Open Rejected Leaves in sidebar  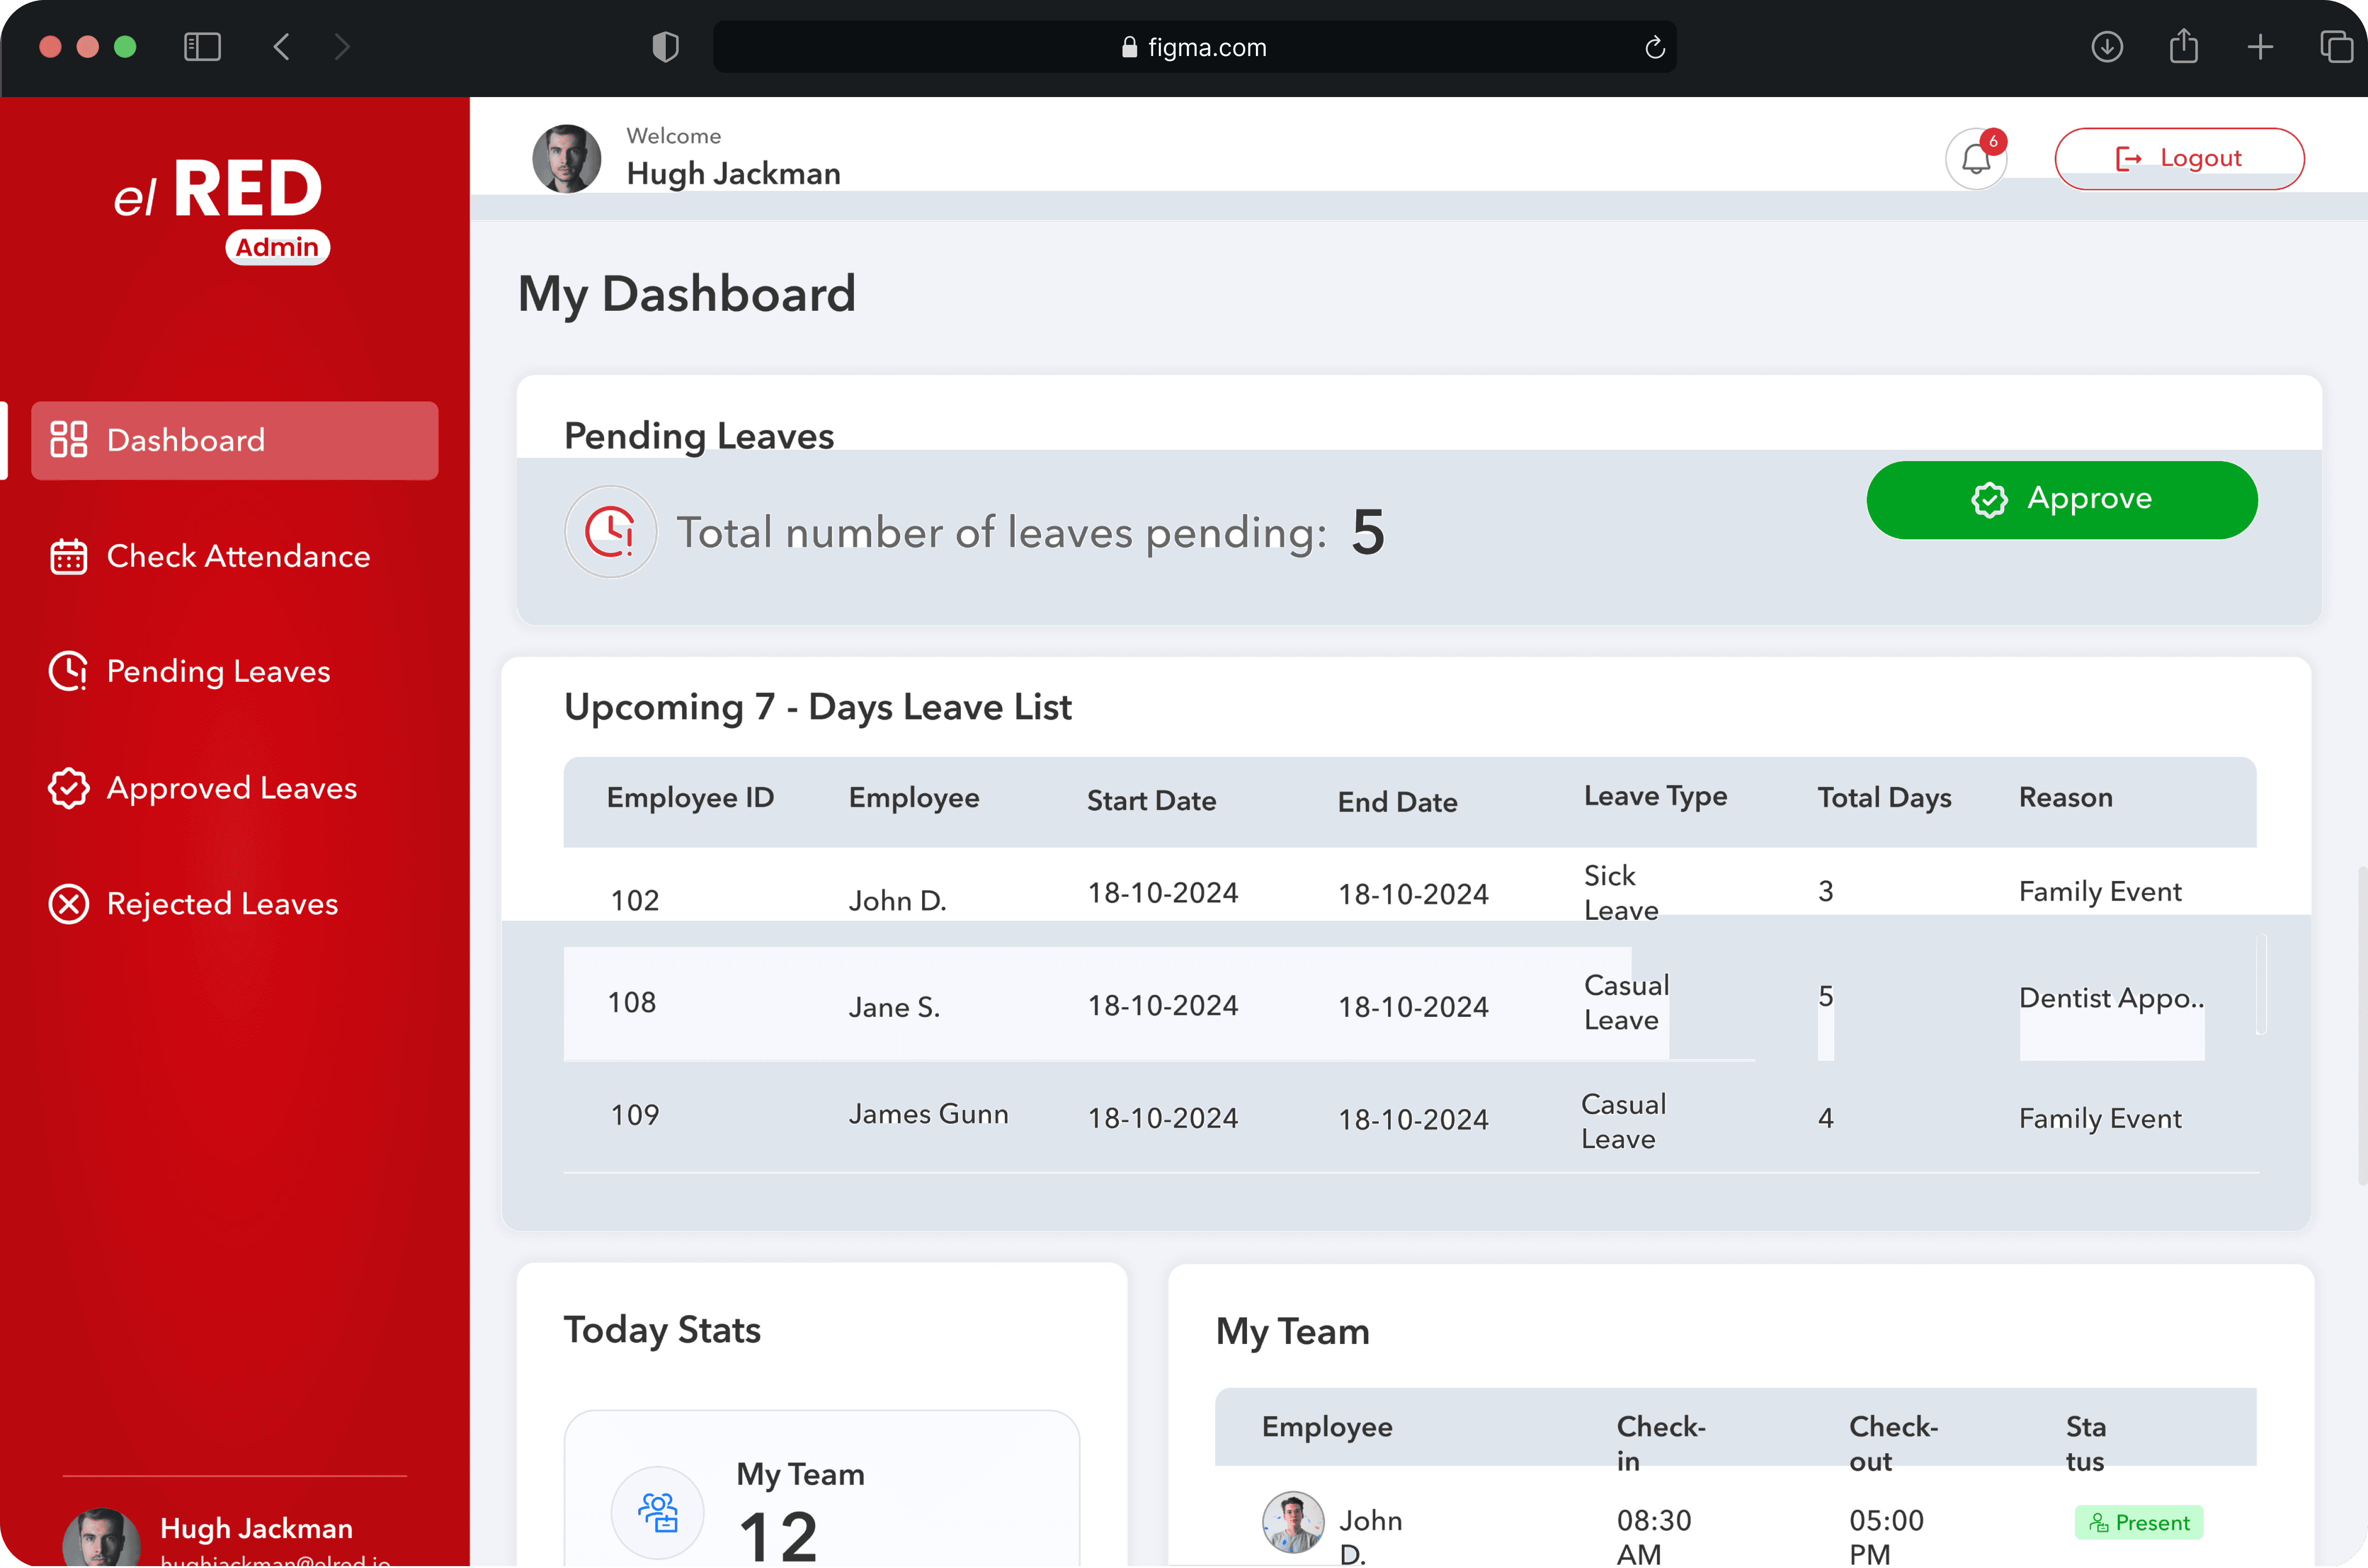tap(221, 904)
